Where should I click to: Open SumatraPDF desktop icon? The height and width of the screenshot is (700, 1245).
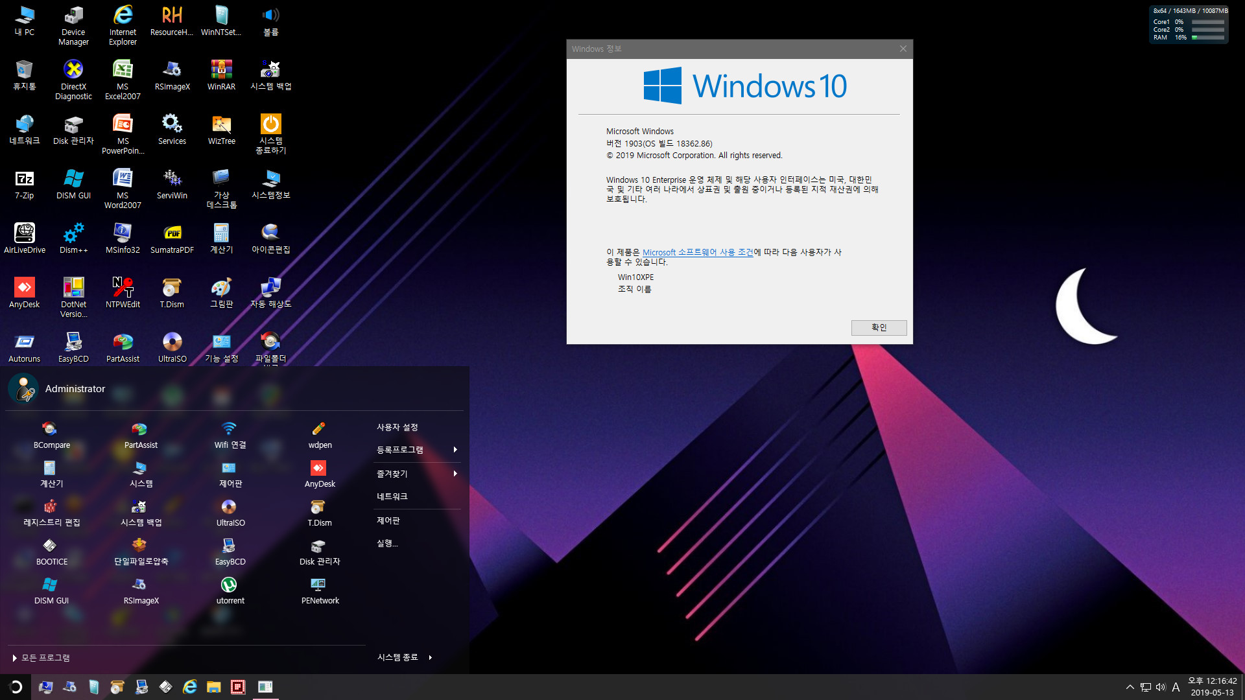(x=172, y=239)
